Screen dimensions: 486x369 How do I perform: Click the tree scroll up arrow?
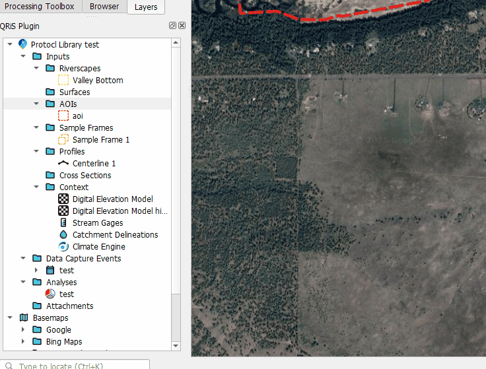176,42
